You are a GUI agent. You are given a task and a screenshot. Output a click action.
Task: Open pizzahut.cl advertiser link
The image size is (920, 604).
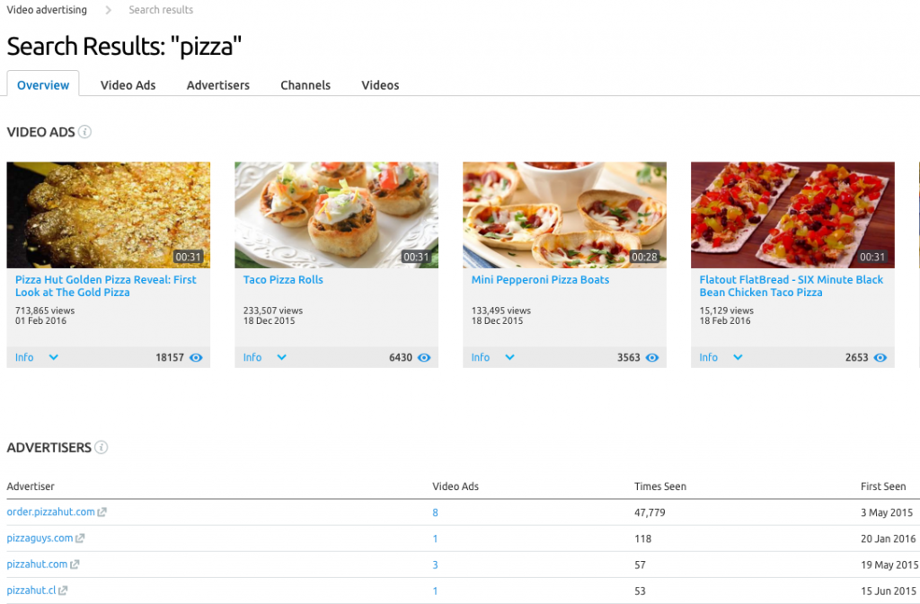tap(31, 591)
